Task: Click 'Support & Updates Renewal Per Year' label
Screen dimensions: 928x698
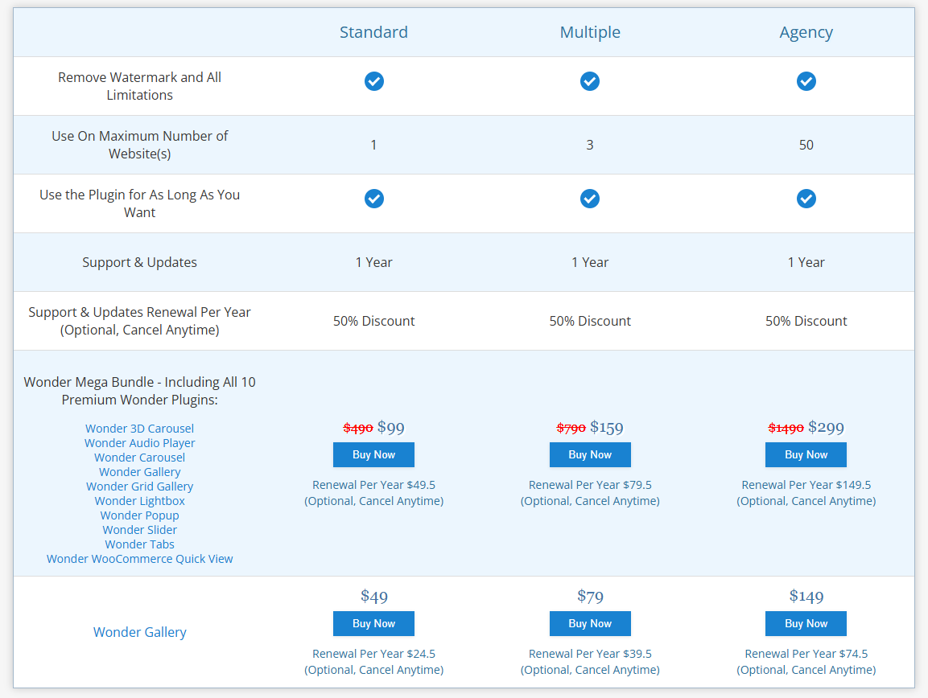Action: [x=140, y=312]
